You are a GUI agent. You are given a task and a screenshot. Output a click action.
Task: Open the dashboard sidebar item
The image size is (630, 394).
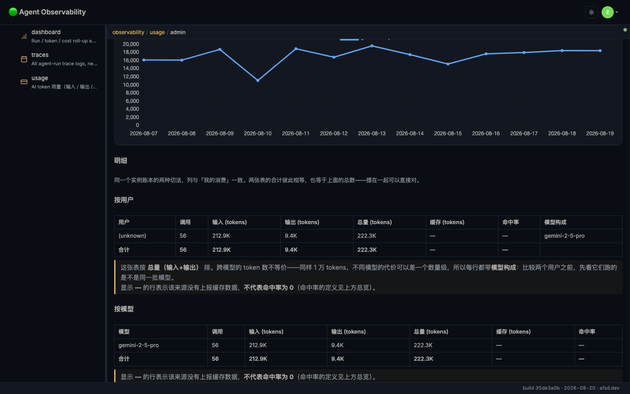pos(59,36)
